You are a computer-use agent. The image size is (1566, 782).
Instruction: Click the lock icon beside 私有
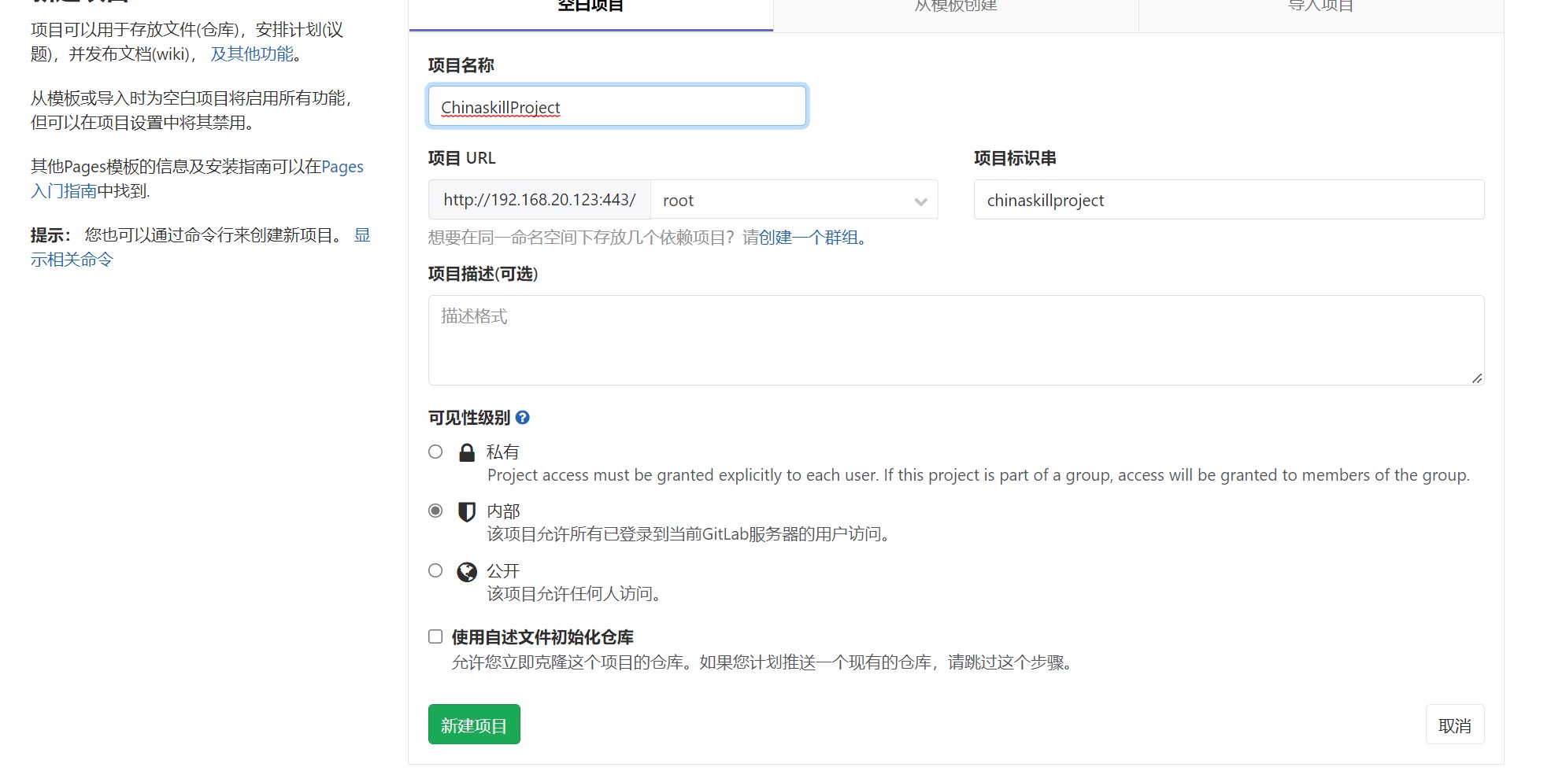pyautogui.click(x=467, y=452)
